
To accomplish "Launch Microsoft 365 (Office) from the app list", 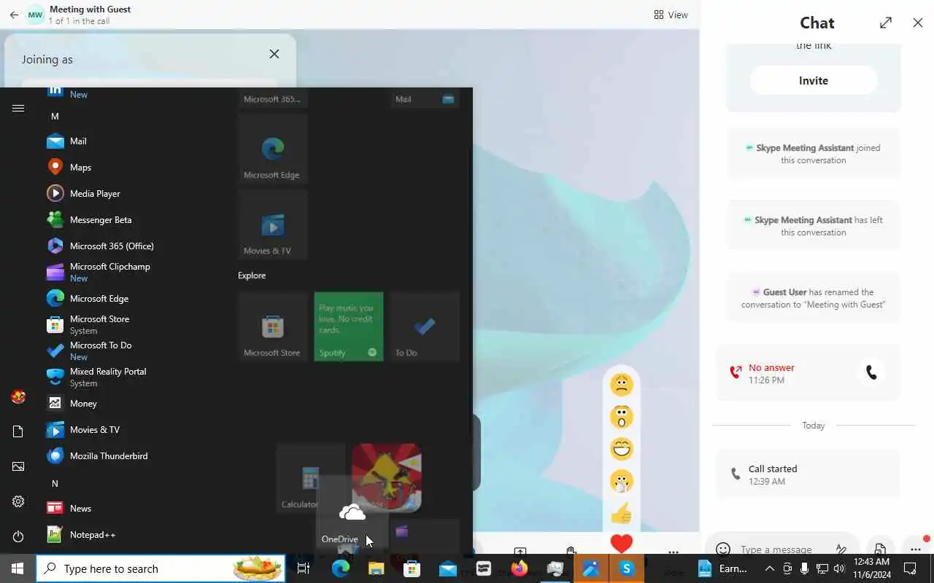I will coord(131,246).
